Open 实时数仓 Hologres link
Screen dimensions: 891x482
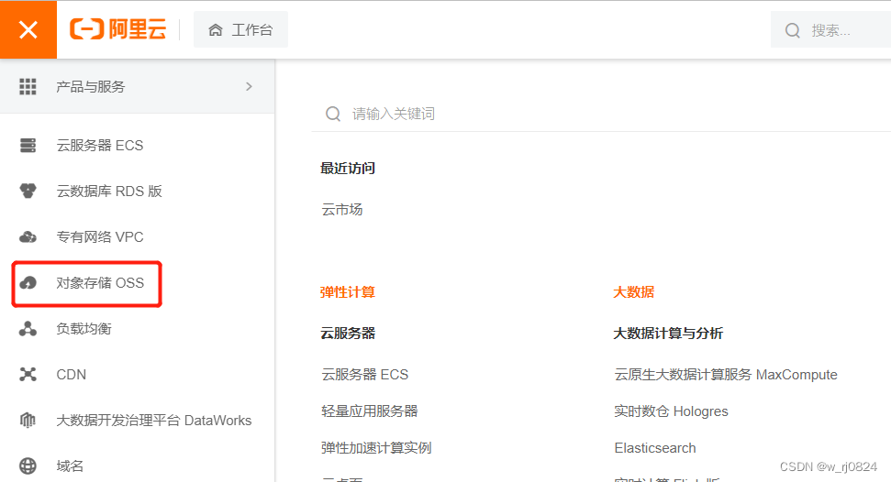tap(671, 411)
